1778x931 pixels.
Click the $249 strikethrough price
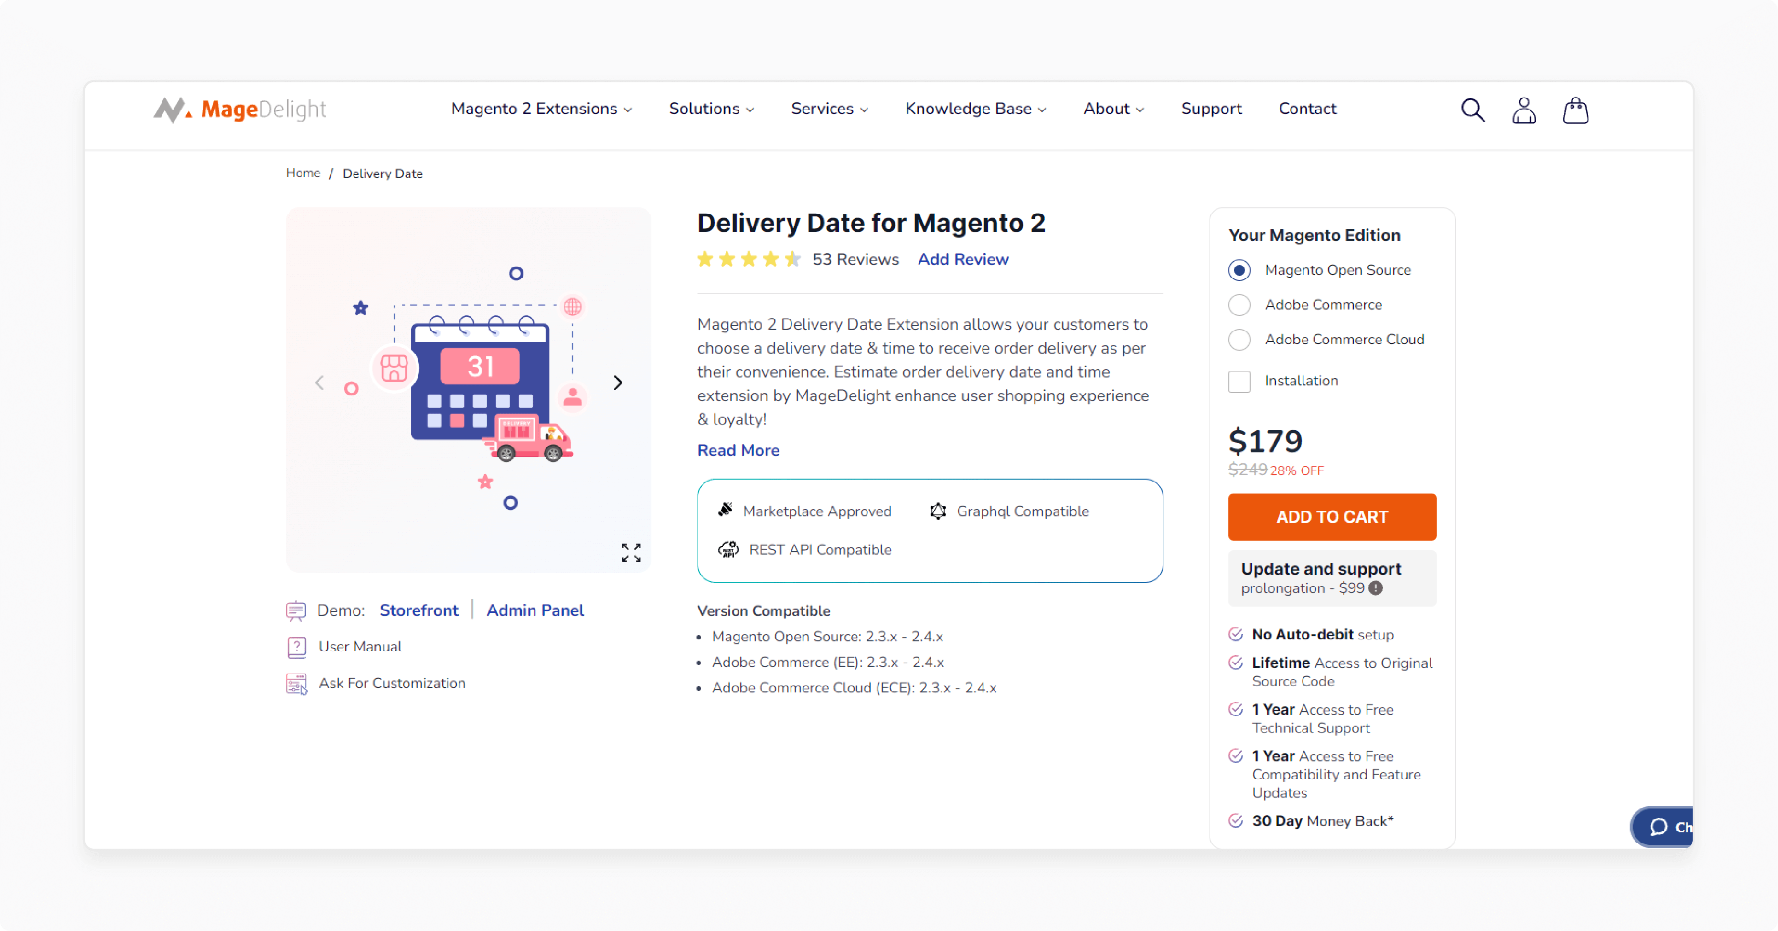[x=1247, y=470]
